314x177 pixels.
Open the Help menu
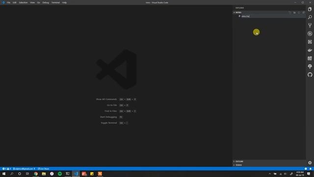point(64,2)
